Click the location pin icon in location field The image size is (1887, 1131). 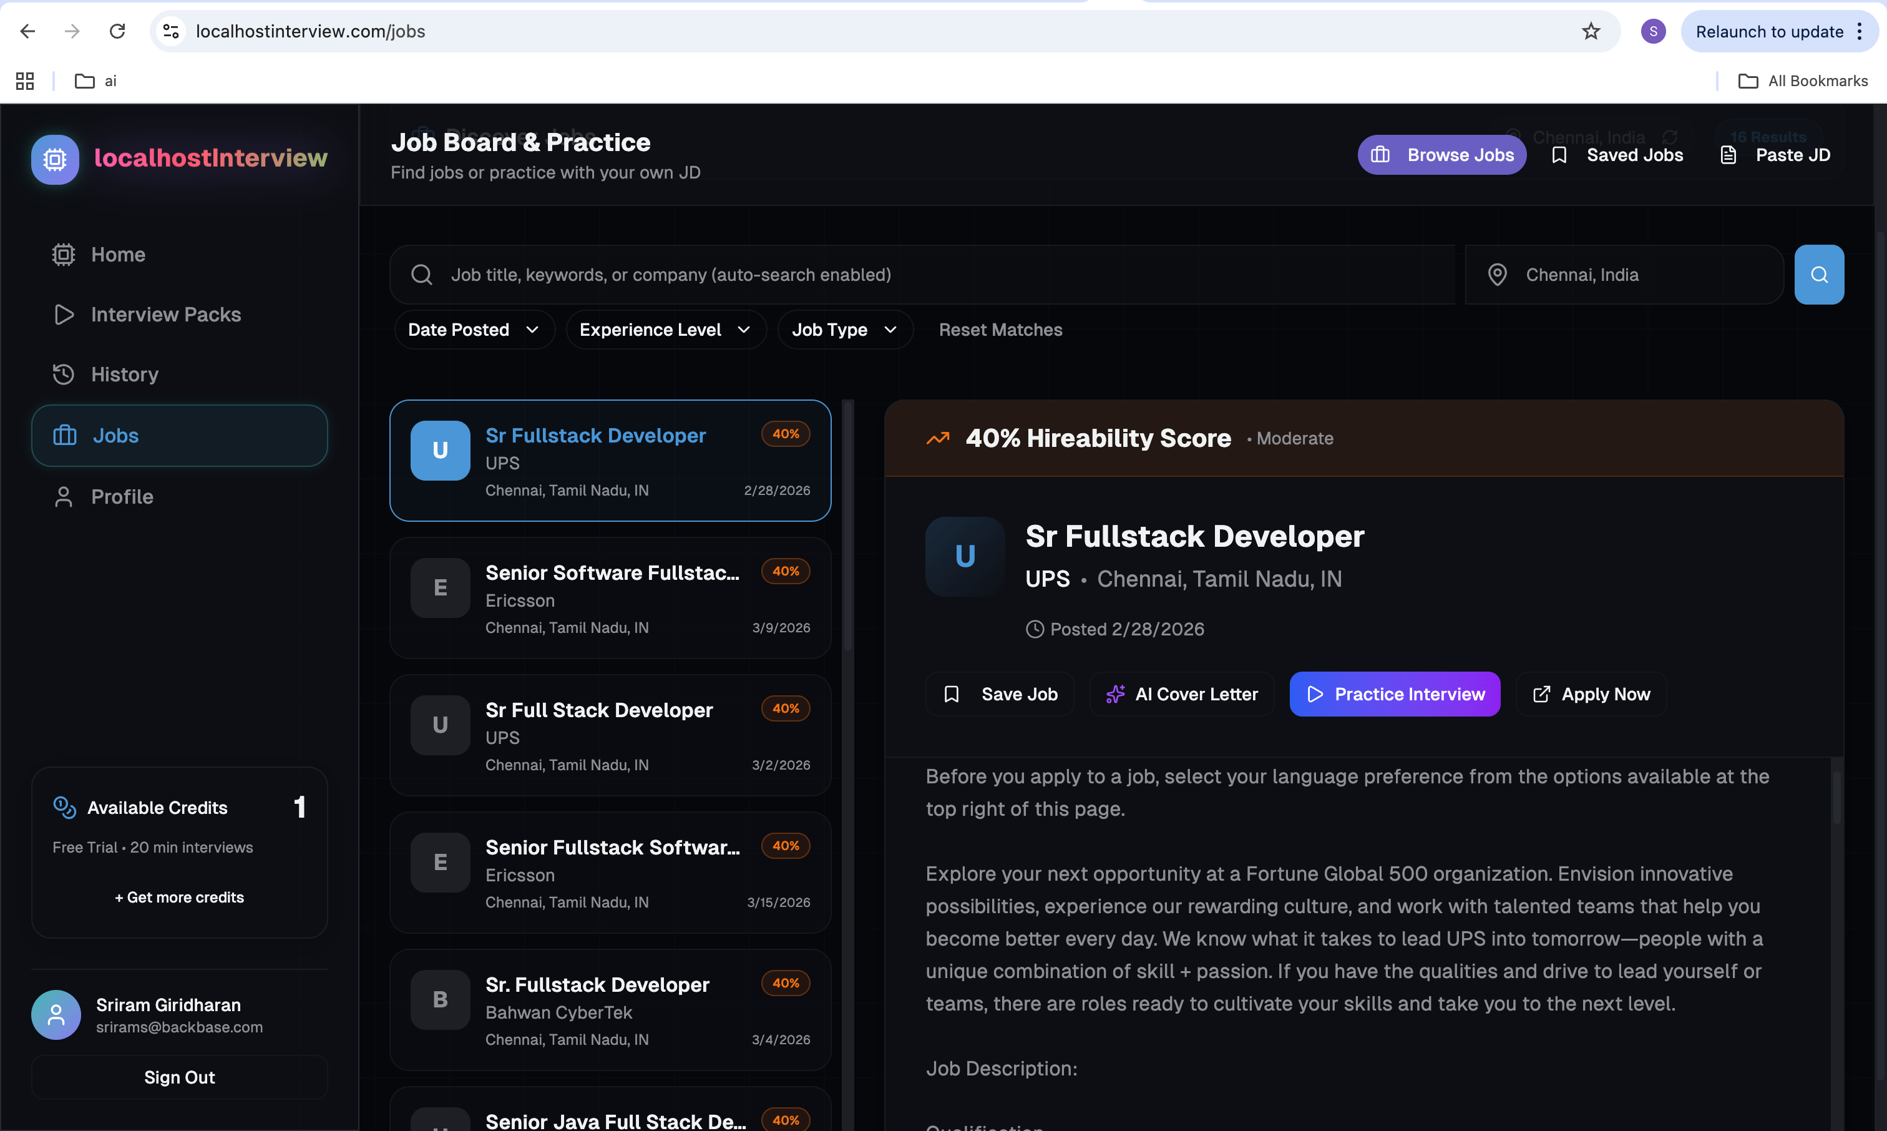[1497, 275]
